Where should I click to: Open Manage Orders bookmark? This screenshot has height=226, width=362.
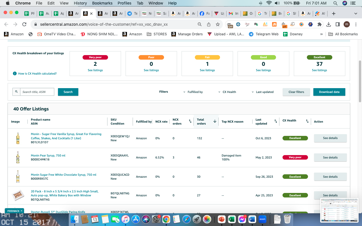(x=187, y=34)
